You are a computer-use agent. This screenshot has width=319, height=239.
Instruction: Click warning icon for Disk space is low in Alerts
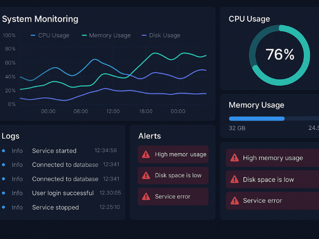click(145, 175)
